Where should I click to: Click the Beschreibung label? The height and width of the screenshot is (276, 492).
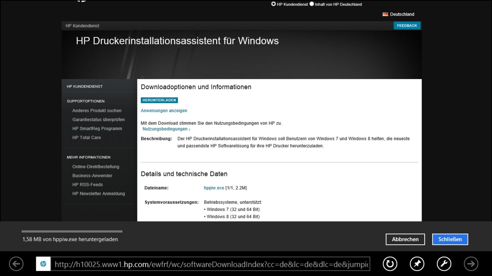coord(156,139)
